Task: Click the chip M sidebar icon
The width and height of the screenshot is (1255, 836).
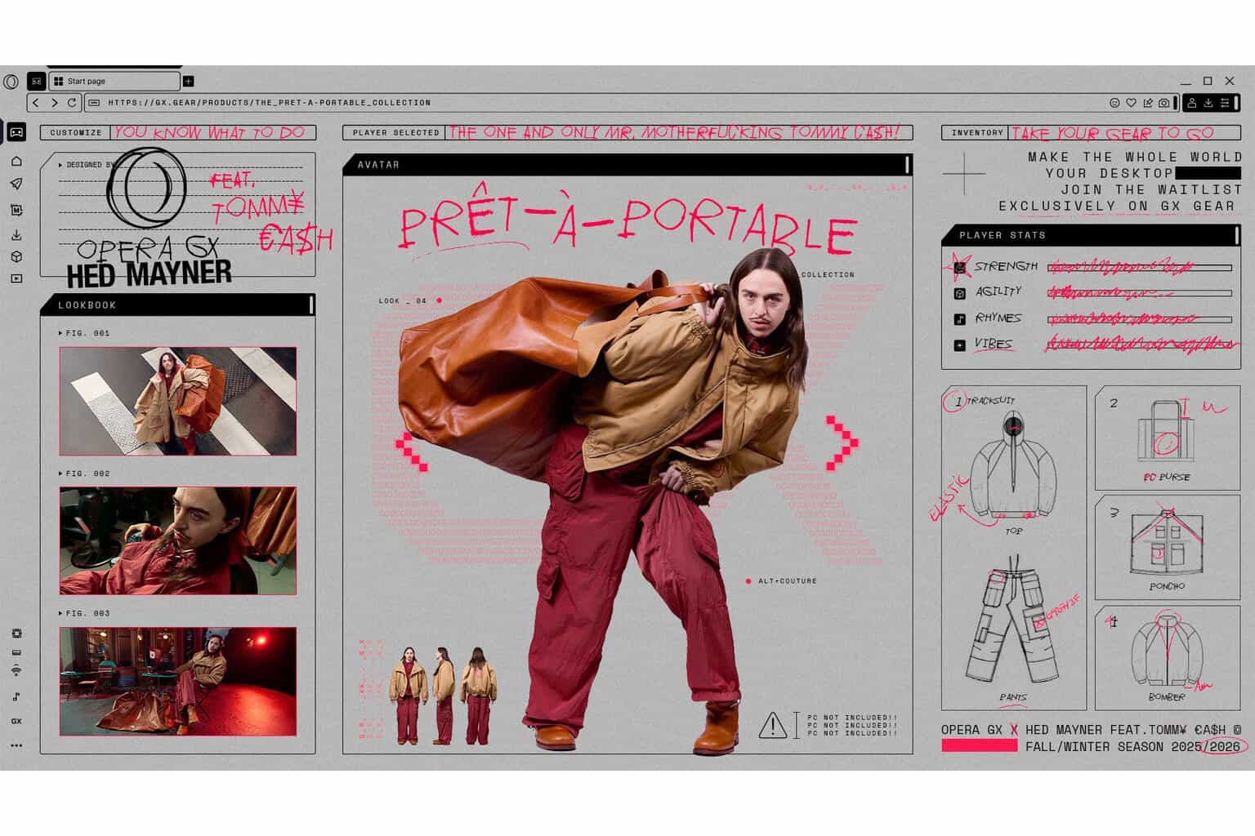Action: pyautogui.click(x=16, y=210)
